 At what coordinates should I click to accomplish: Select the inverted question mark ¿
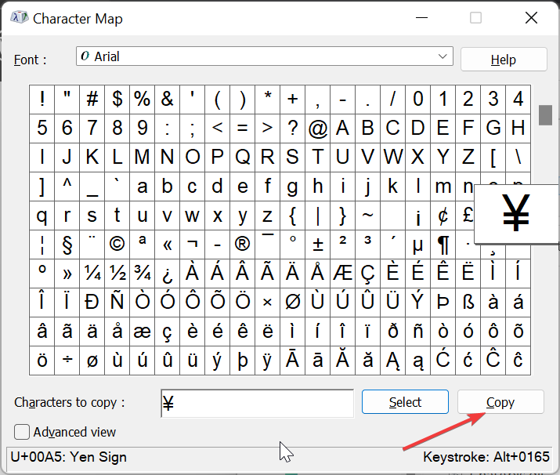(167, 274)
